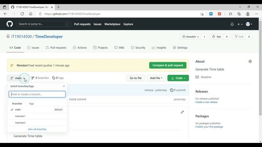Viewport: 262px width, 147px height.
Task: Open the Actions tab
Action: coord(80,48)
